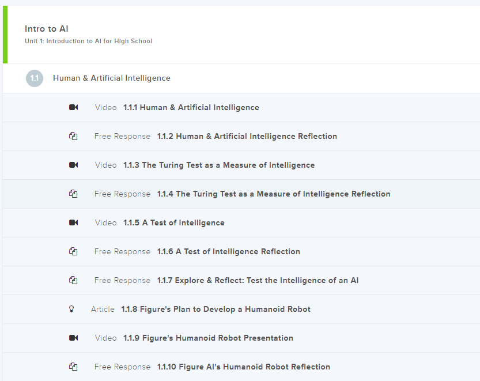Open the Intro to AI unit header
The width and height of the screenshot is (480, 381).
coord(47,29)
